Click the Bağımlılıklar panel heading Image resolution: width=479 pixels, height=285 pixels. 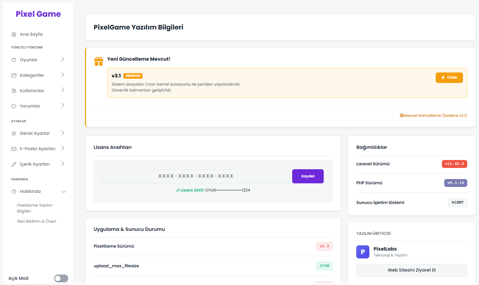pyautogui.click(x=372, y=147)
